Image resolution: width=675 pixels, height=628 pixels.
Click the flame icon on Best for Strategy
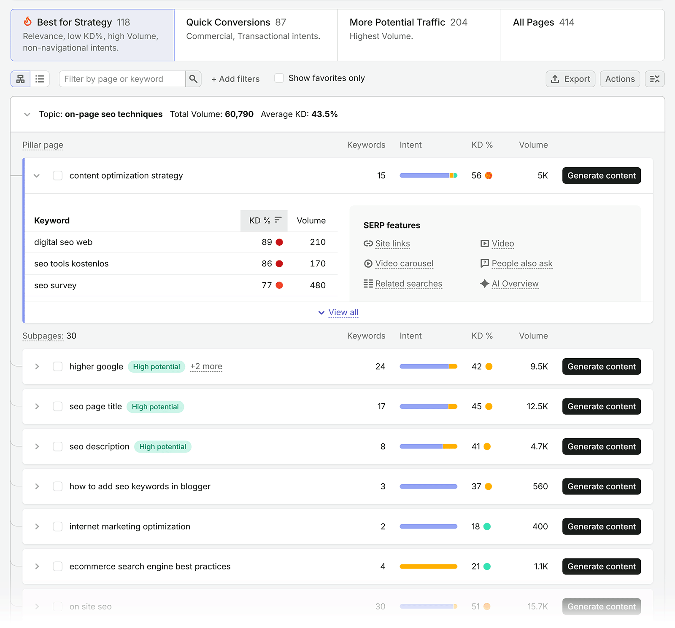(28, 21)
